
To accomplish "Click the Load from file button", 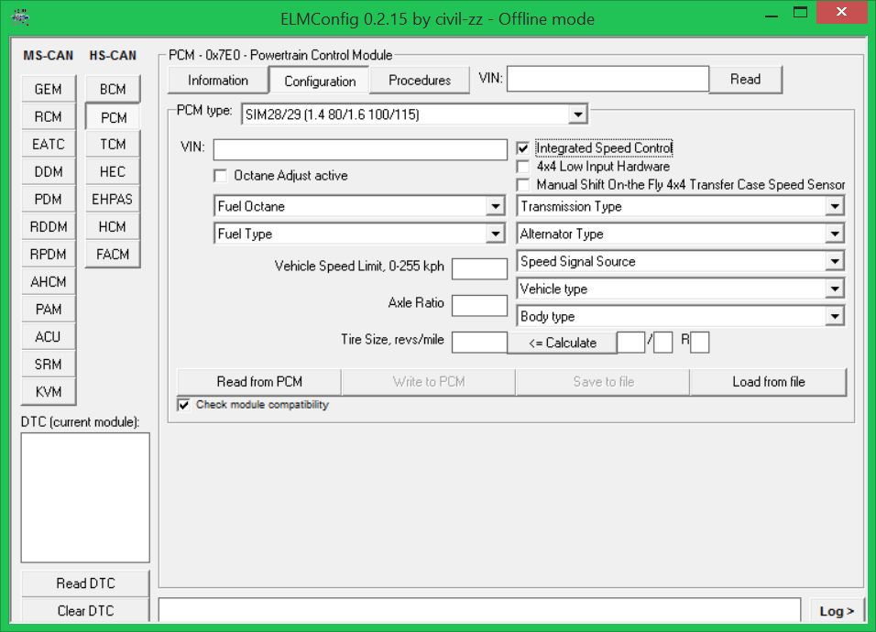I will (x=768, y=382).
